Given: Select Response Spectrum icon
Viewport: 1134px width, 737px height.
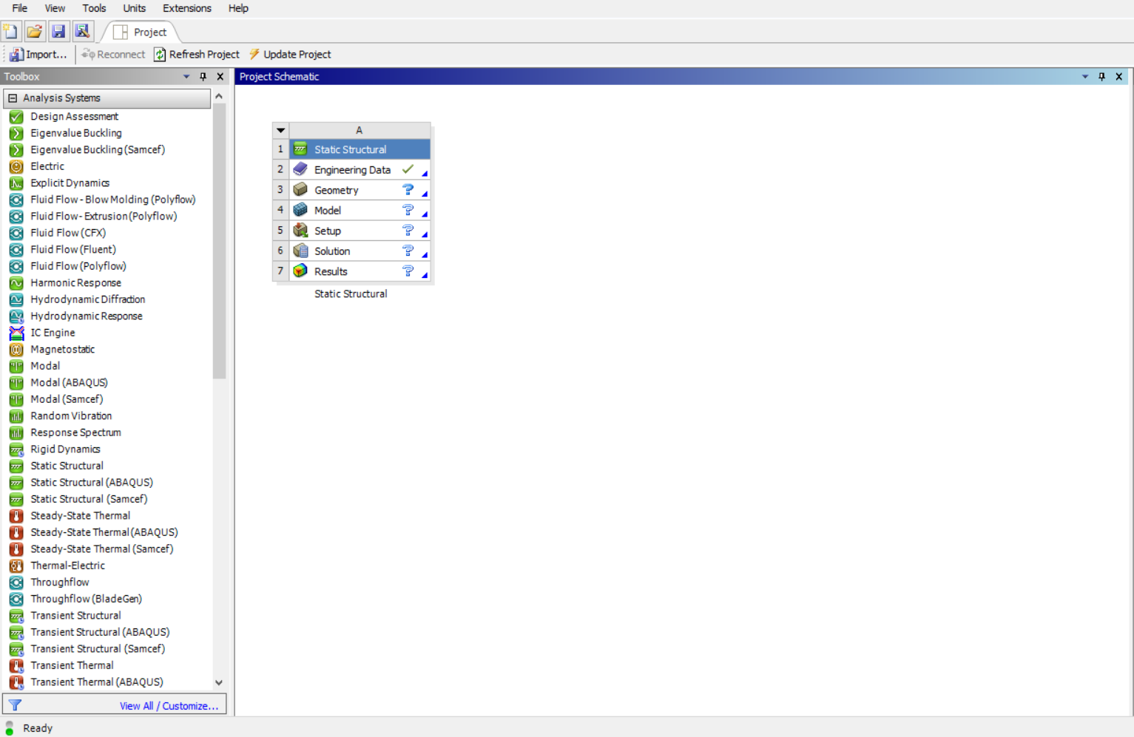Looking at the screenshot, I should tap(16, 432).
